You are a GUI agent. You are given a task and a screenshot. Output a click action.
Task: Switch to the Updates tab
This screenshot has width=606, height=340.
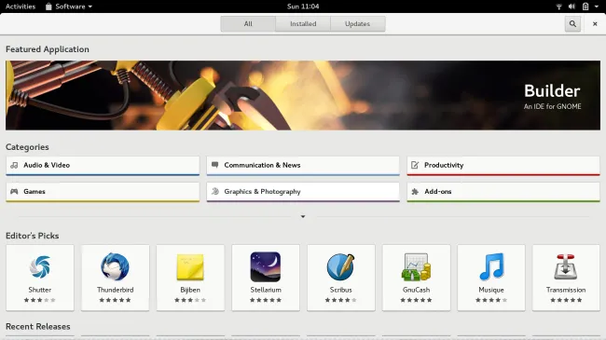click(357, 24)
